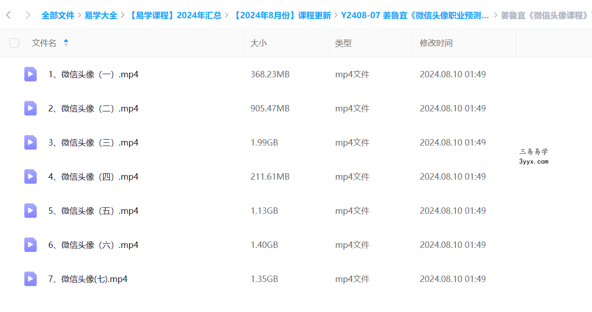The width and height of the screenshot is (592, 312).
Task: Click size value 211.61MB
Action: [x=270, y=176]
